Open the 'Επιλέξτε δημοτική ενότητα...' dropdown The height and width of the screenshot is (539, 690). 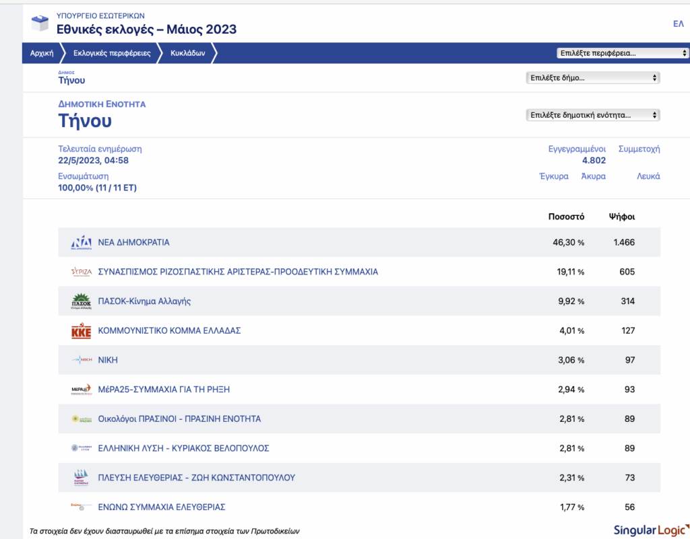pos(593,115)
